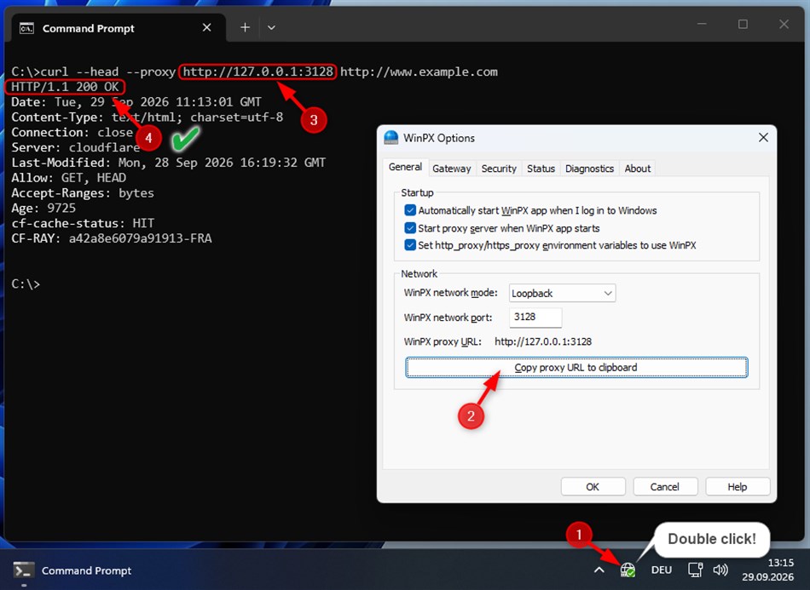This screenshot has width=810, height=590.
Task: Open a new terminal tab with plus
Action: click(245, 27)
